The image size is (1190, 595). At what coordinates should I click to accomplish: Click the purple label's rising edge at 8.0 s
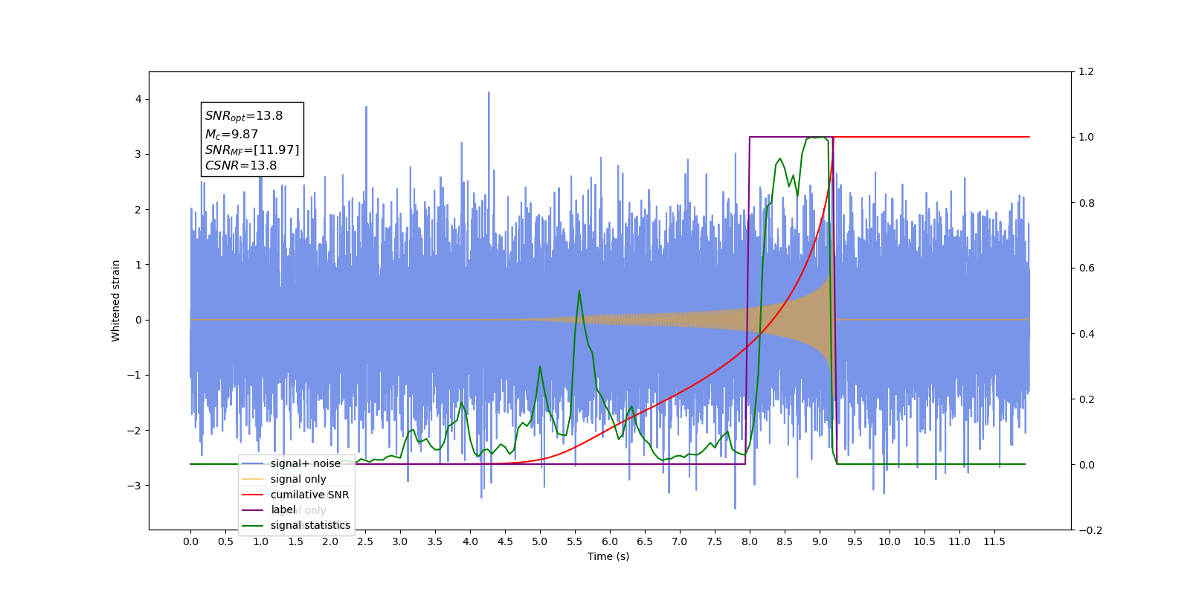pos(747,300)
